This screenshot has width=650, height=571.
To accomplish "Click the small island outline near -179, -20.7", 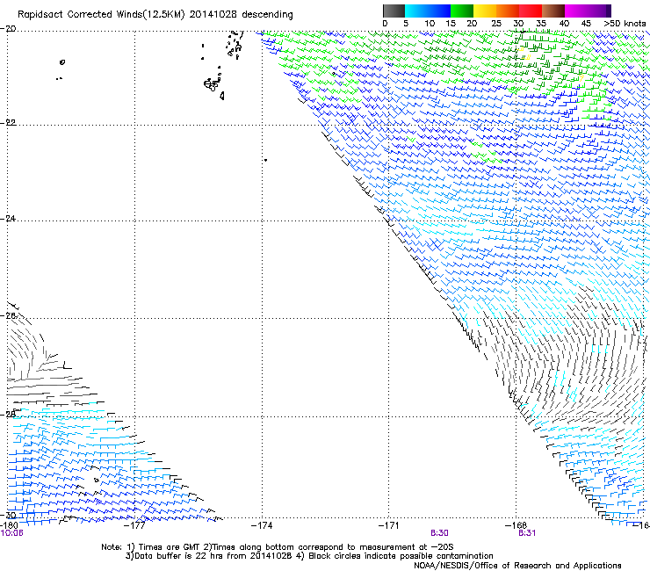I will [x=62, y=62].
